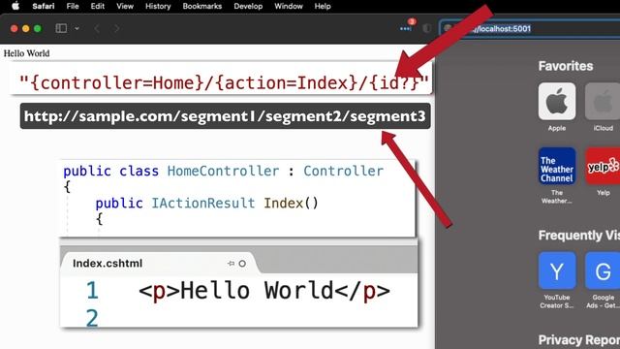
Task: Open the extension icon with red badge
Action: click(407, 27)
